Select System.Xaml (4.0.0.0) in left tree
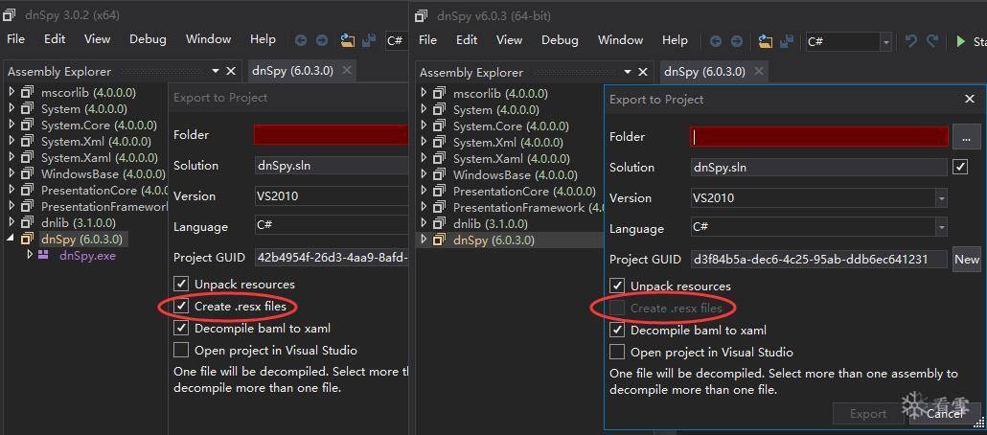 (100, 157)
